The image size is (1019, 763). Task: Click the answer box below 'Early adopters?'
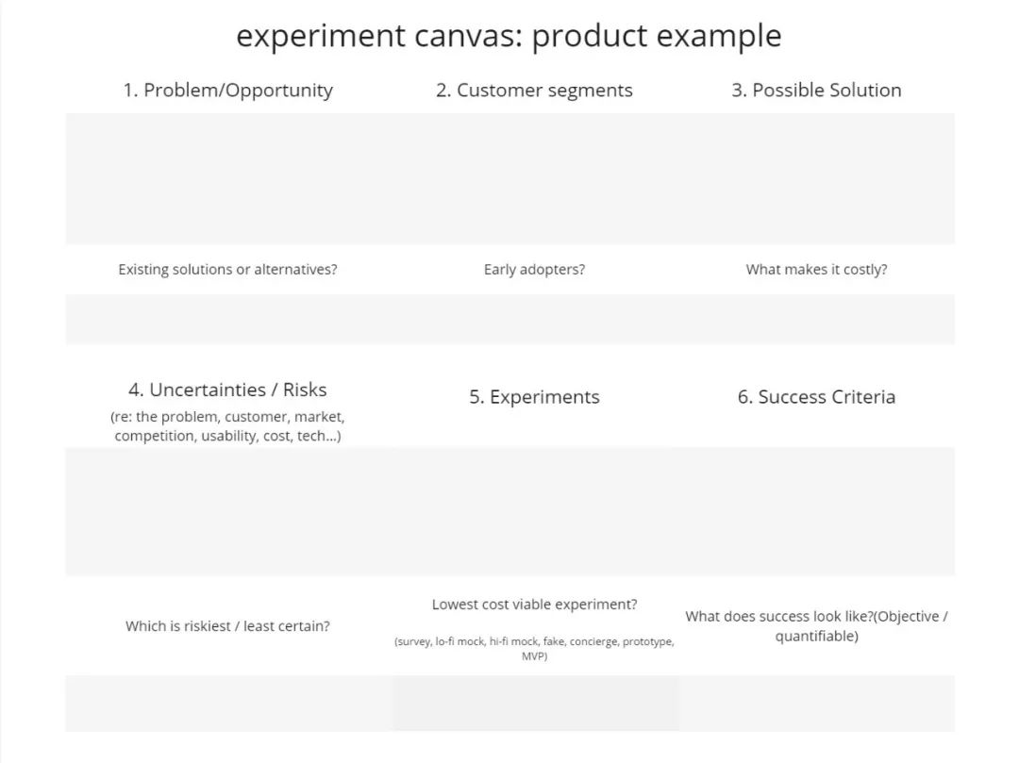[x=534, y=319]
